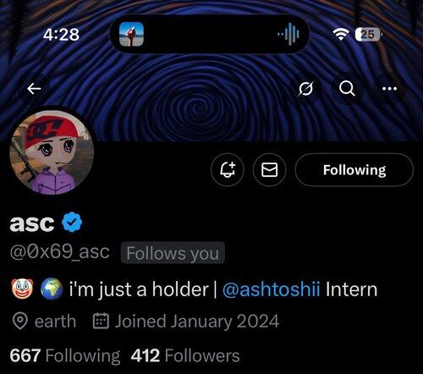The image size is (423, 374).
Task: Send a message via the envelope icon
Action: pyautogui.click(x=270, y=169)
